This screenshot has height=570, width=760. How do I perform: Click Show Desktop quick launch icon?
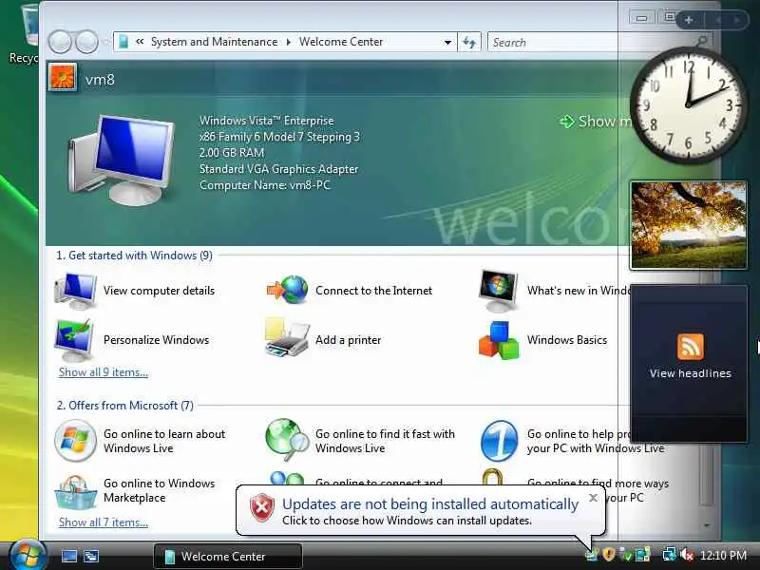pyautogui.click(x=68, y=556)
